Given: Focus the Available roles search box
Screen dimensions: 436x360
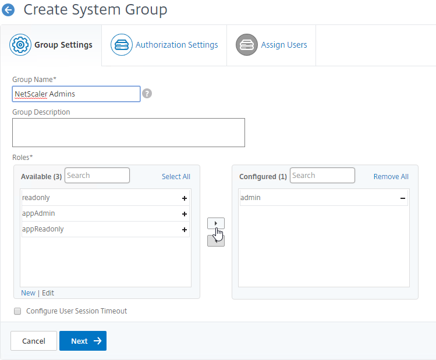Looking at the screenshot, I should pos(97,176).
